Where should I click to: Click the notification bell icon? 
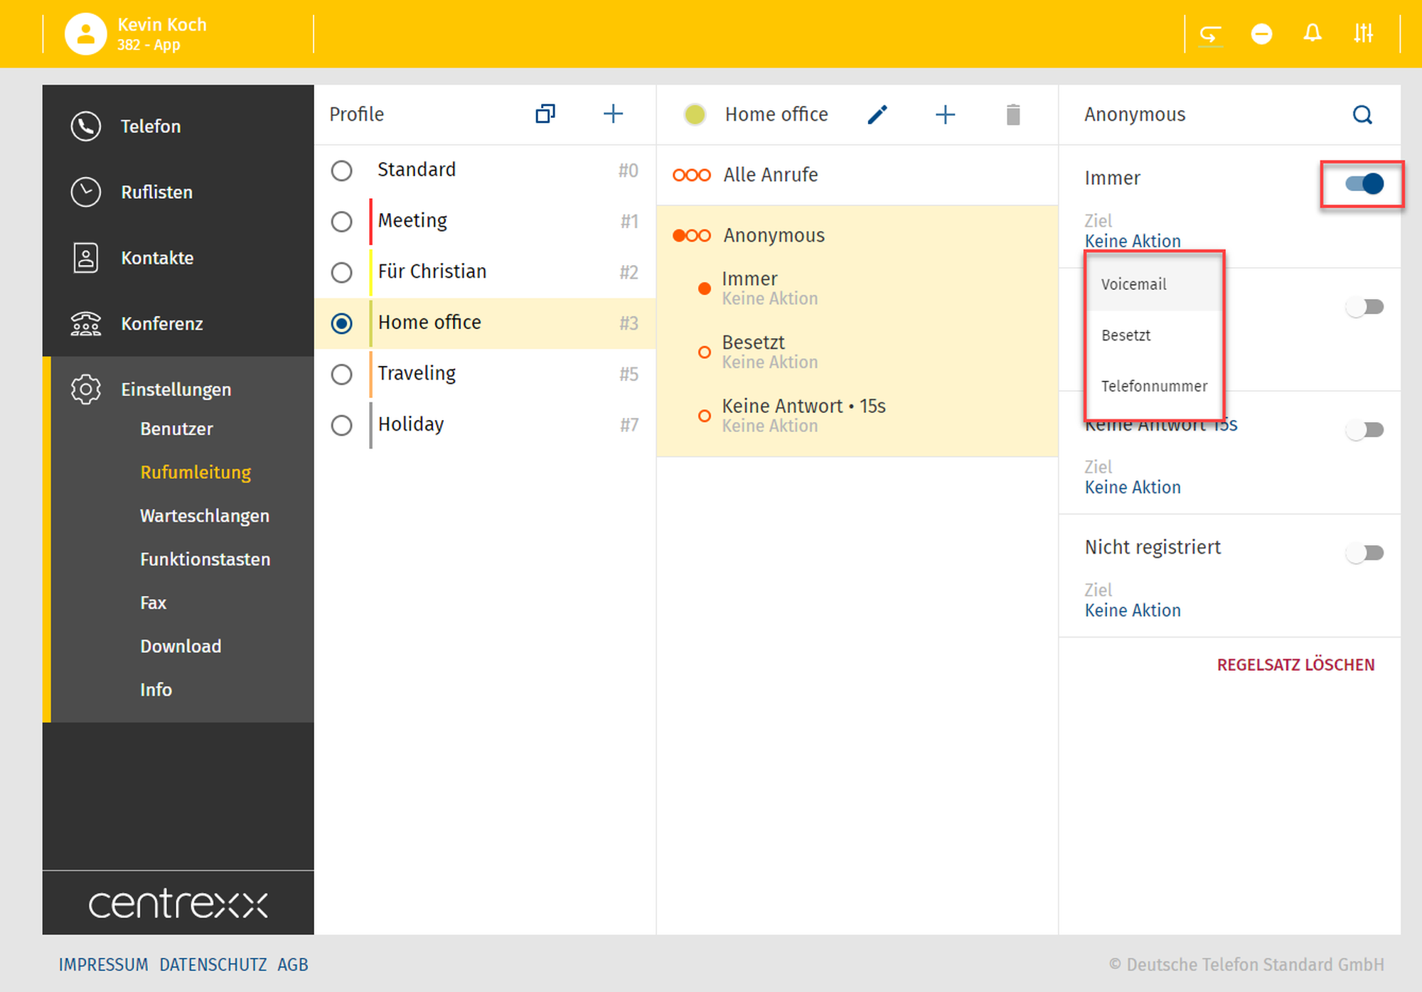click(1313, 33)
